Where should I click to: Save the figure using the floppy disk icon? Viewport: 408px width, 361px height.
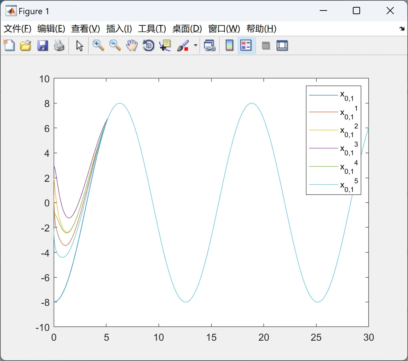42,46
